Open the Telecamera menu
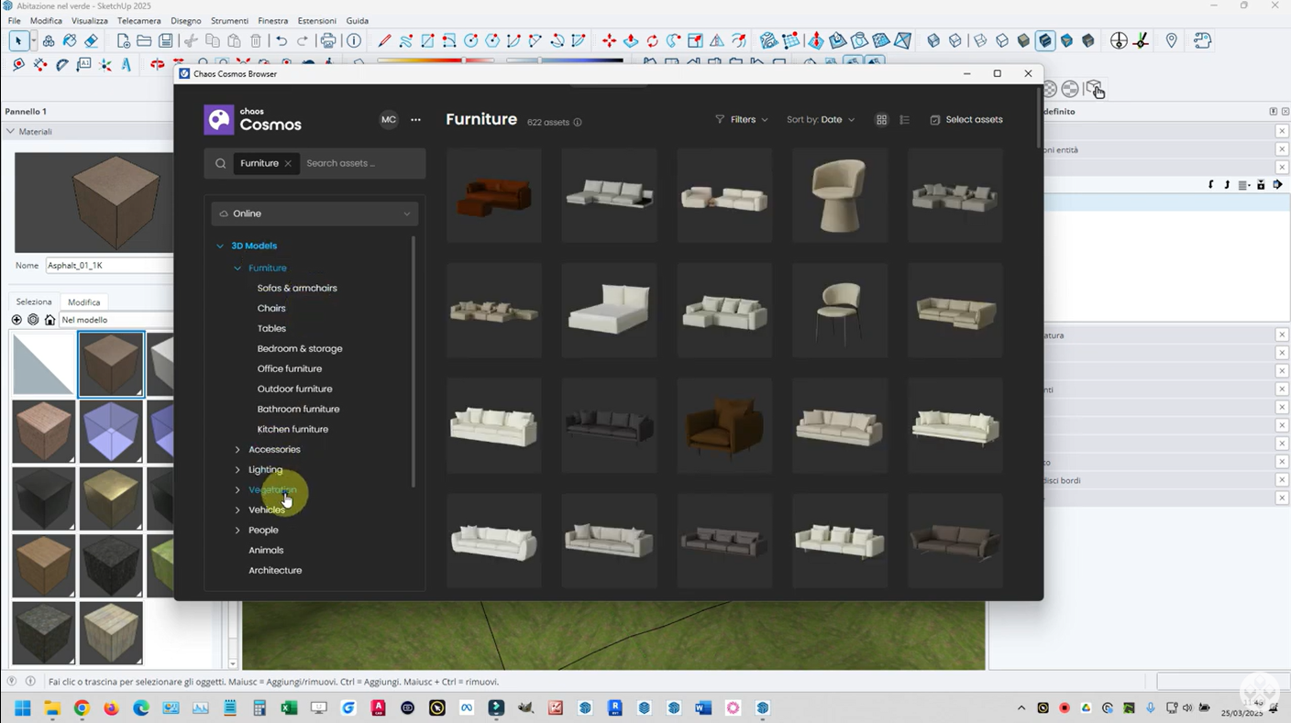 pos(138,20)
